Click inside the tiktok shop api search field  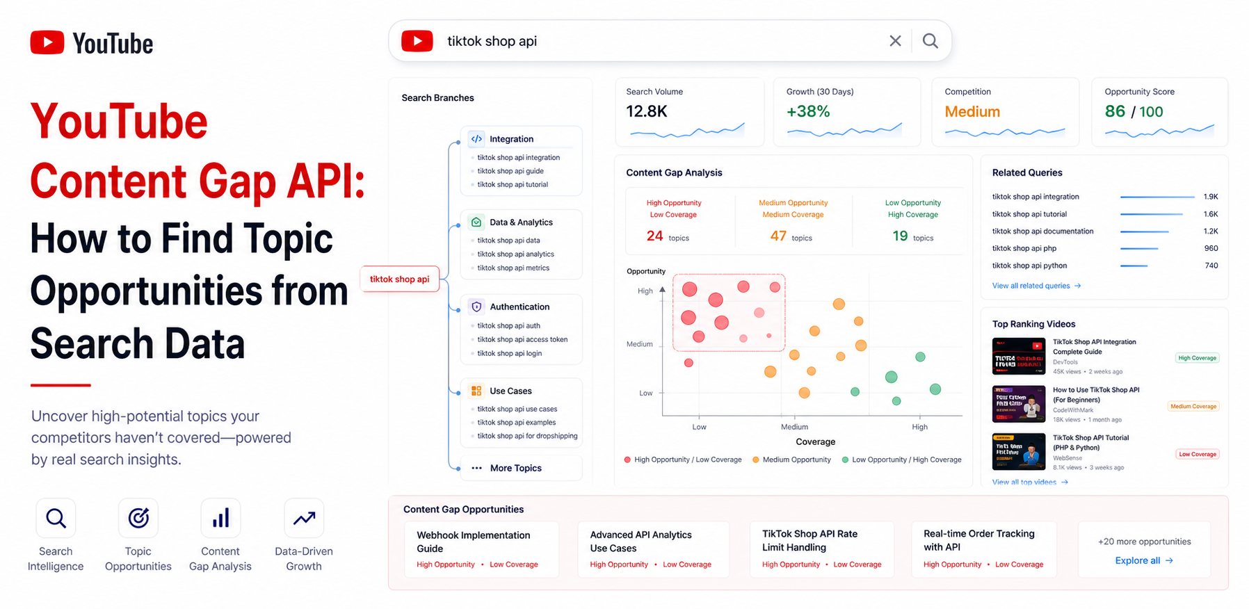click(661, 41)
